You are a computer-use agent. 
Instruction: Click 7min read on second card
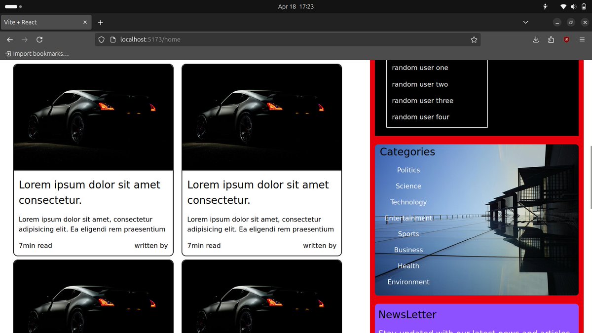[204, 246]
